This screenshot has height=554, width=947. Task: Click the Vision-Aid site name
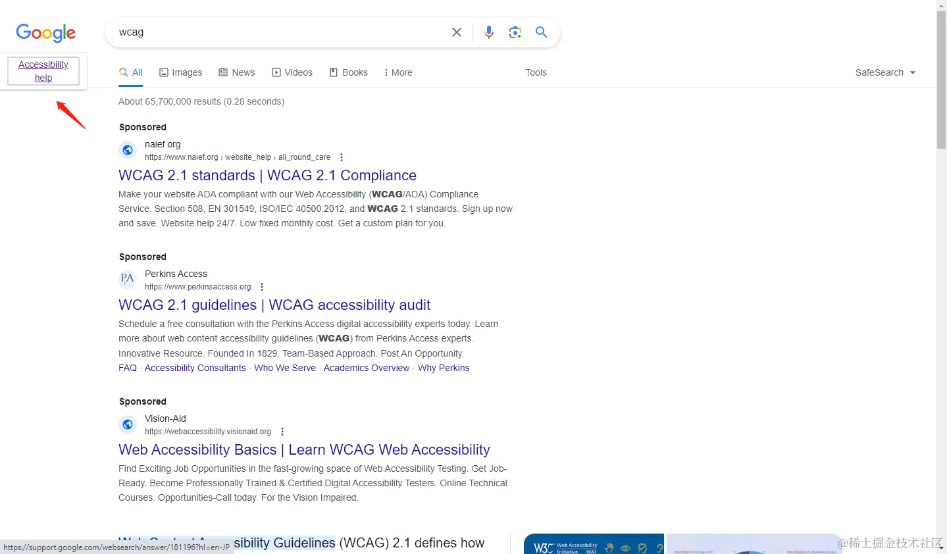click(165, 418)
